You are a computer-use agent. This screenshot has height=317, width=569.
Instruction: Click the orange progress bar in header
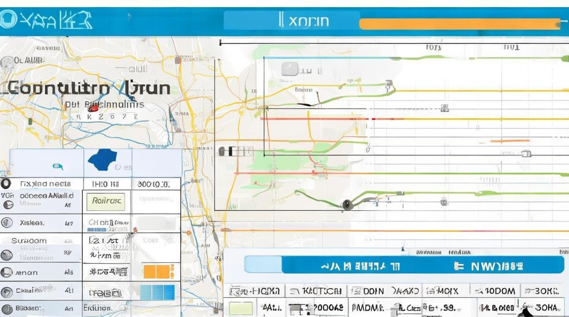459,24
